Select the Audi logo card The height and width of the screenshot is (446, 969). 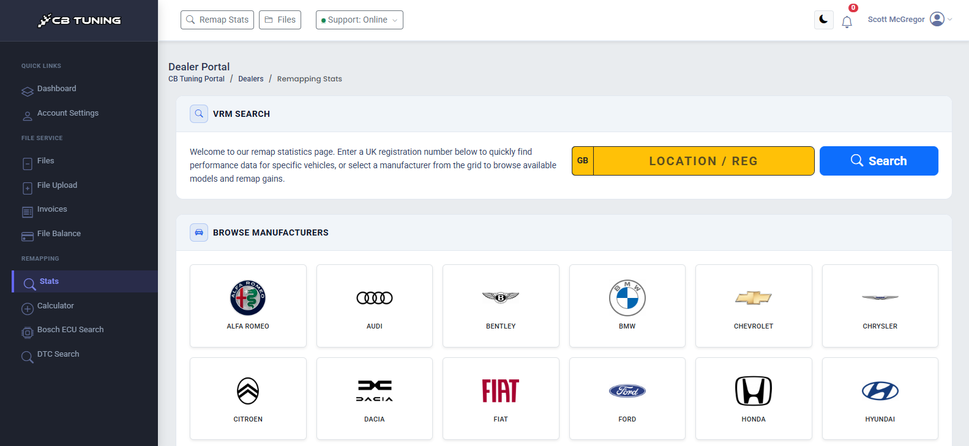point(375,306)
